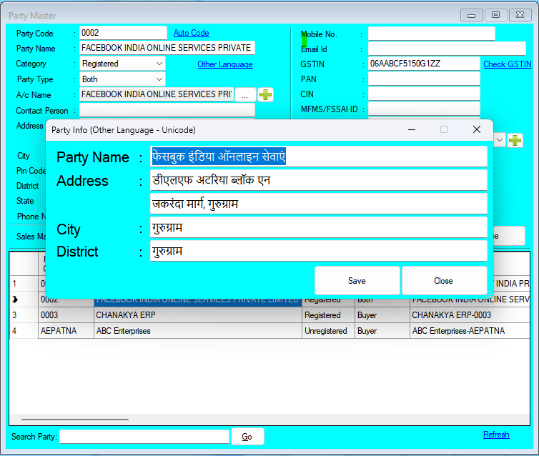This screenshot has width=539, height=456.
Task: Select CHANAKYA ERP party name cell
Action: click(197, 315)
